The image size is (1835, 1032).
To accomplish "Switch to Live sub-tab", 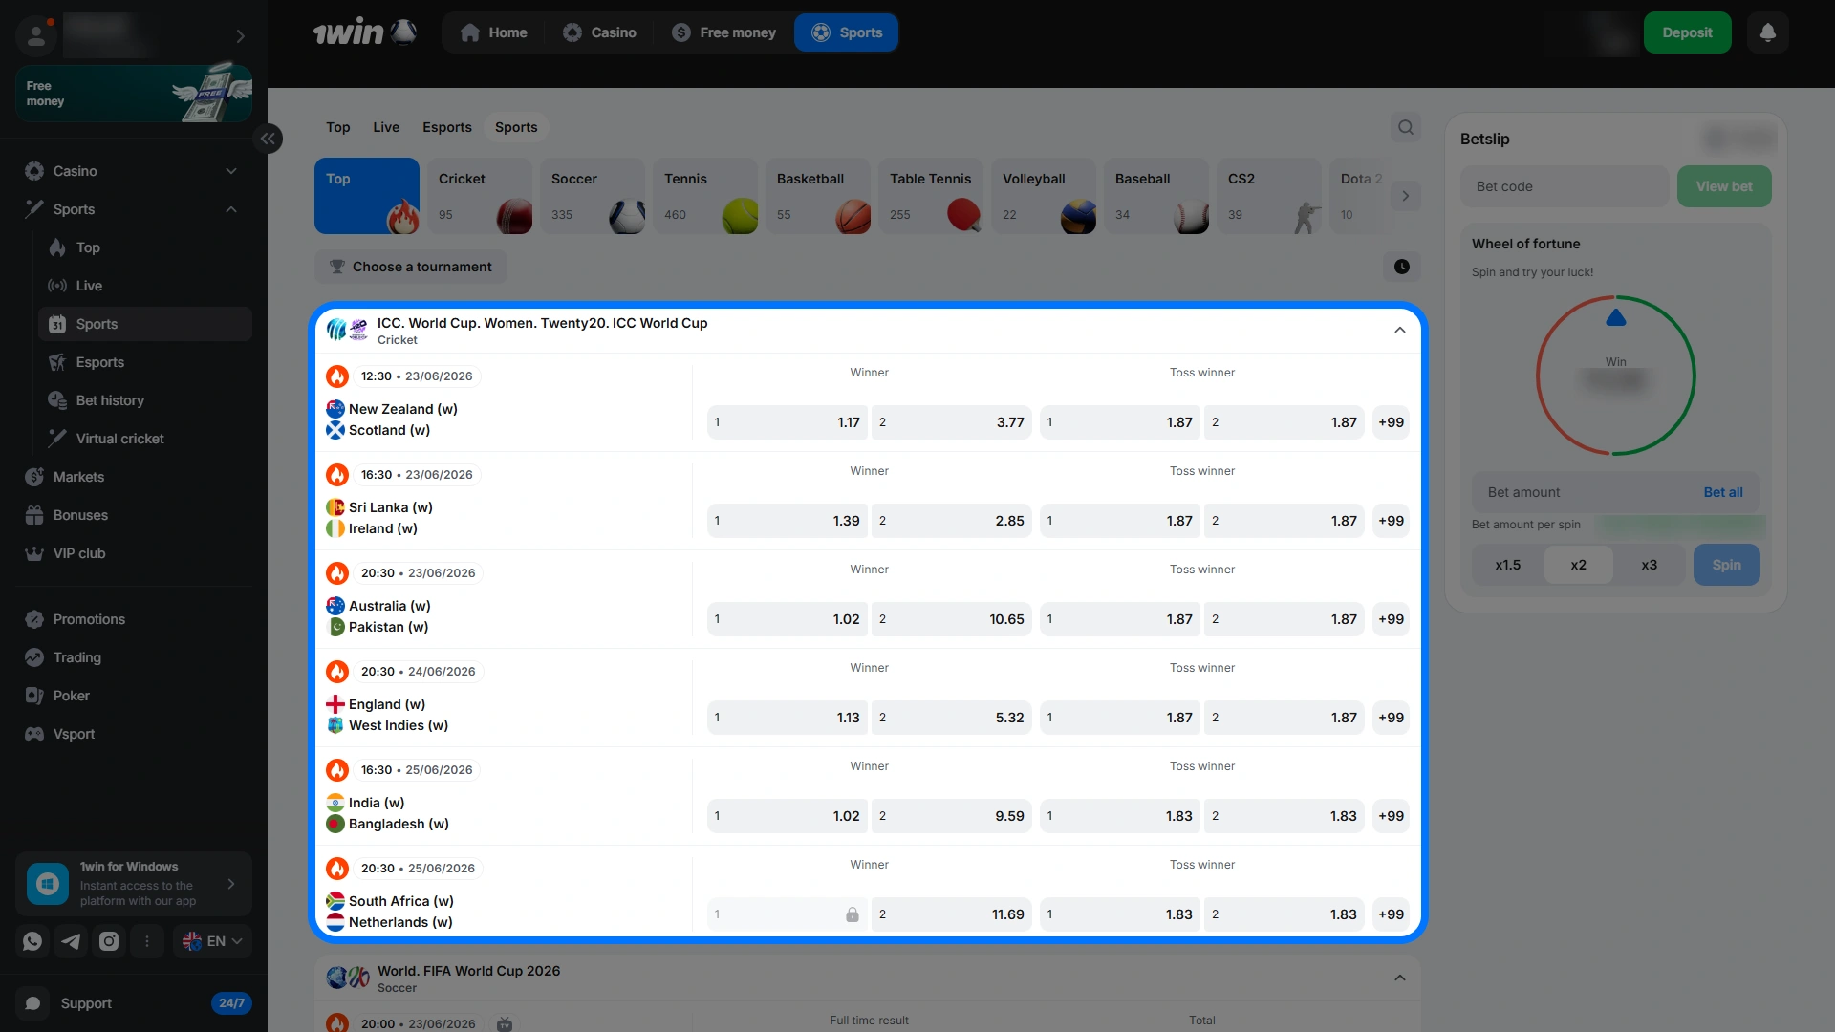I will coord(386,127).
